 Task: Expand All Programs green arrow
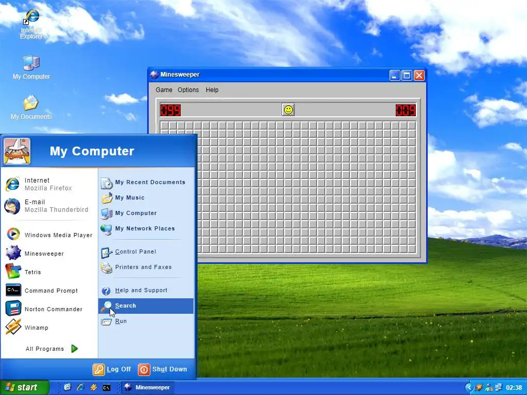click(75, 349)
